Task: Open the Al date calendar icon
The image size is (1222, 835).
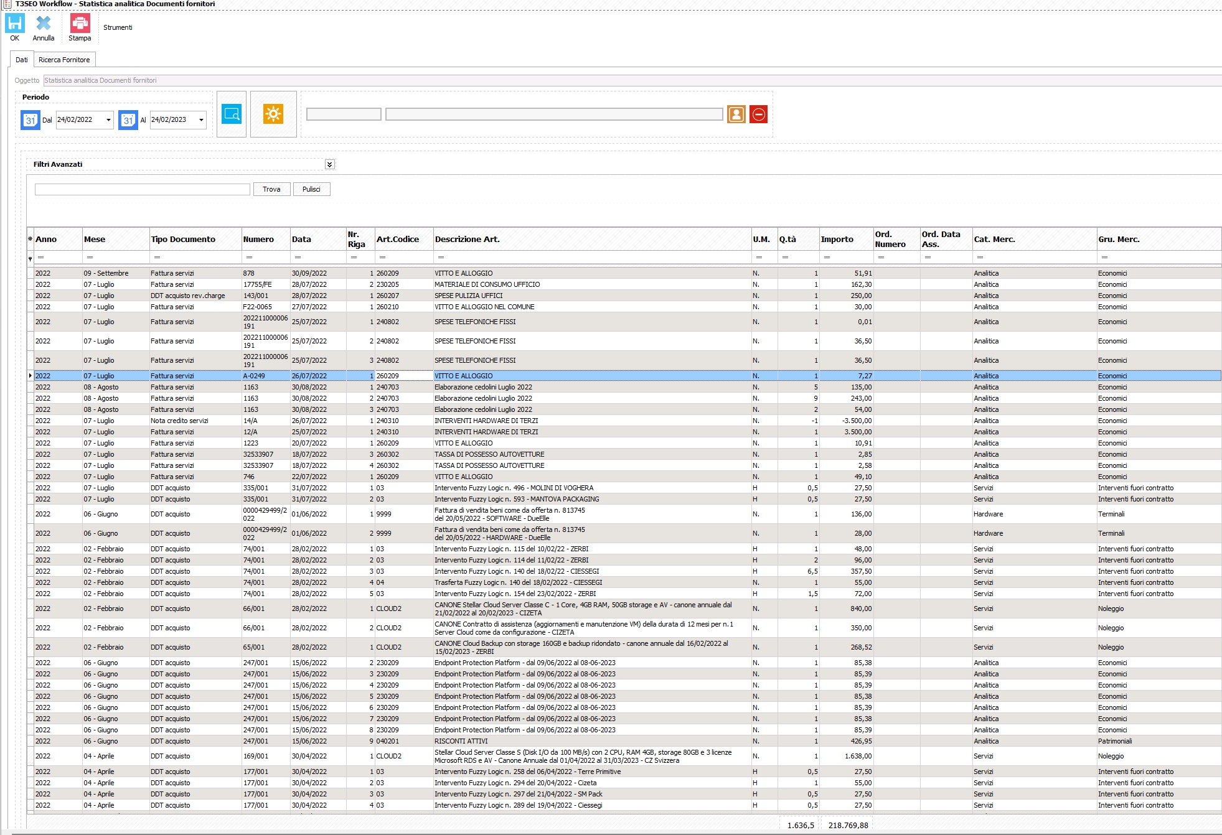Action: click(128, 120)
